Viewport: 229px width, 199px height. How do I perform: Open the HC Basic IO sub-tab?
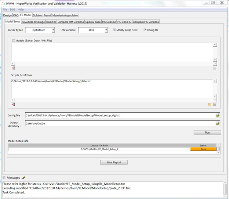124,22
